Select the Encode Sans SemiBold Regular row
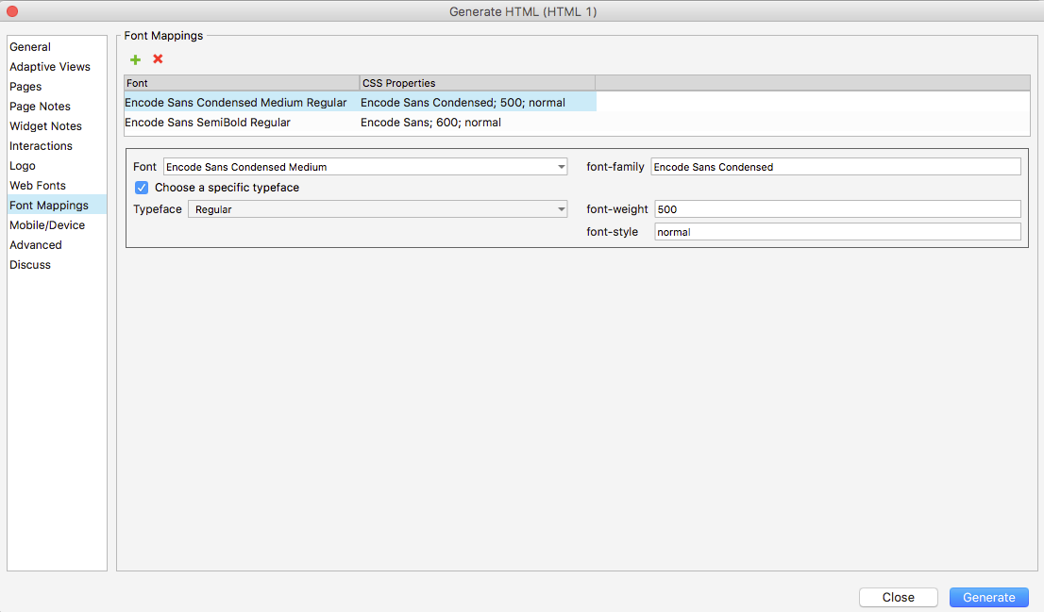The image size is (1044, 612). (208, 123)
